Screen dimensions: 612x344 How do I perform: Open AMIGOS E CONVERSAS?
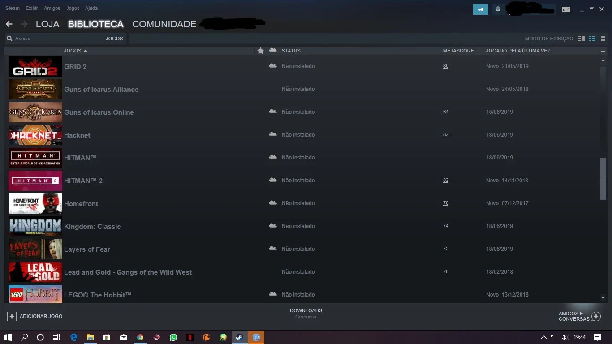point(574,316)
